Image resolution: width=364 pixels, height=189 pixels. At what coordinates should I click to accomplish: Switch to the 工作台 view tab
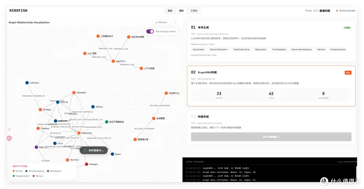coord(194,11)
